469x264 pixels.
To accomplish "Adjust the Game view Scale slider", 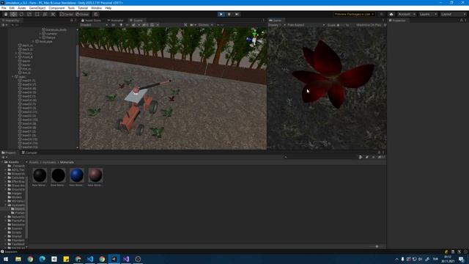I will (341, 25).
